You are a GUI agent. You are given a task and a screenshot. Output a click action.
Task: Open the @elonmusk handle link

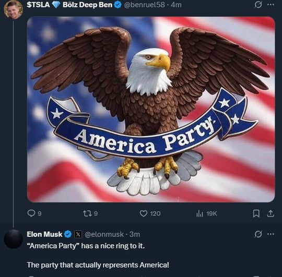point(104,234)
